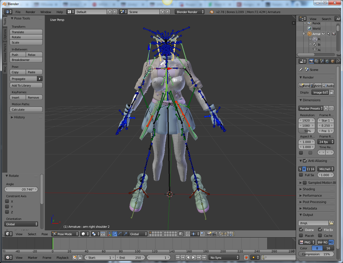Enable the Placeholders checkbox
Image resolution: width=343 pixels, height=263 pixels.
(301, 235)
